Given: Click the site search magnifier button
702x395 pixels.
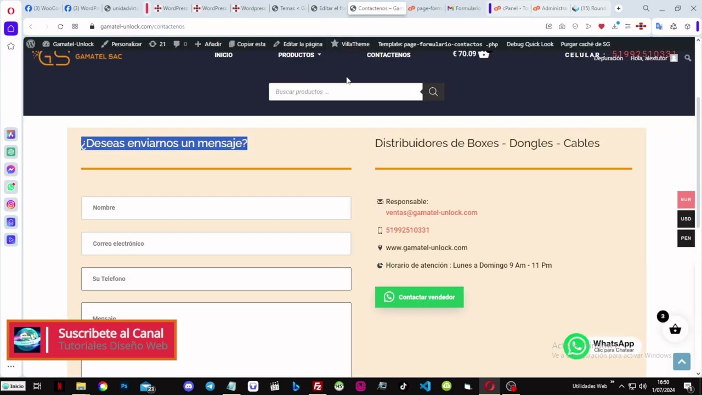Looking at the screenshot, I should coord(433,92).
